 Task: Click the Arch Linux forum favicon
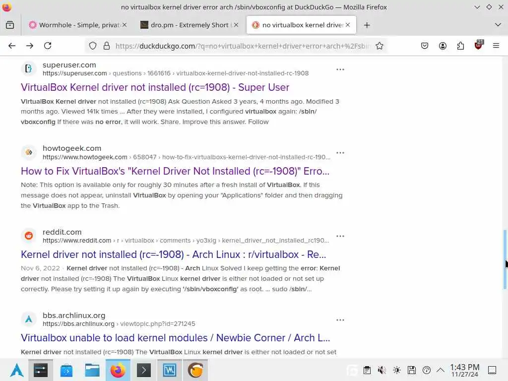point(28,319)
